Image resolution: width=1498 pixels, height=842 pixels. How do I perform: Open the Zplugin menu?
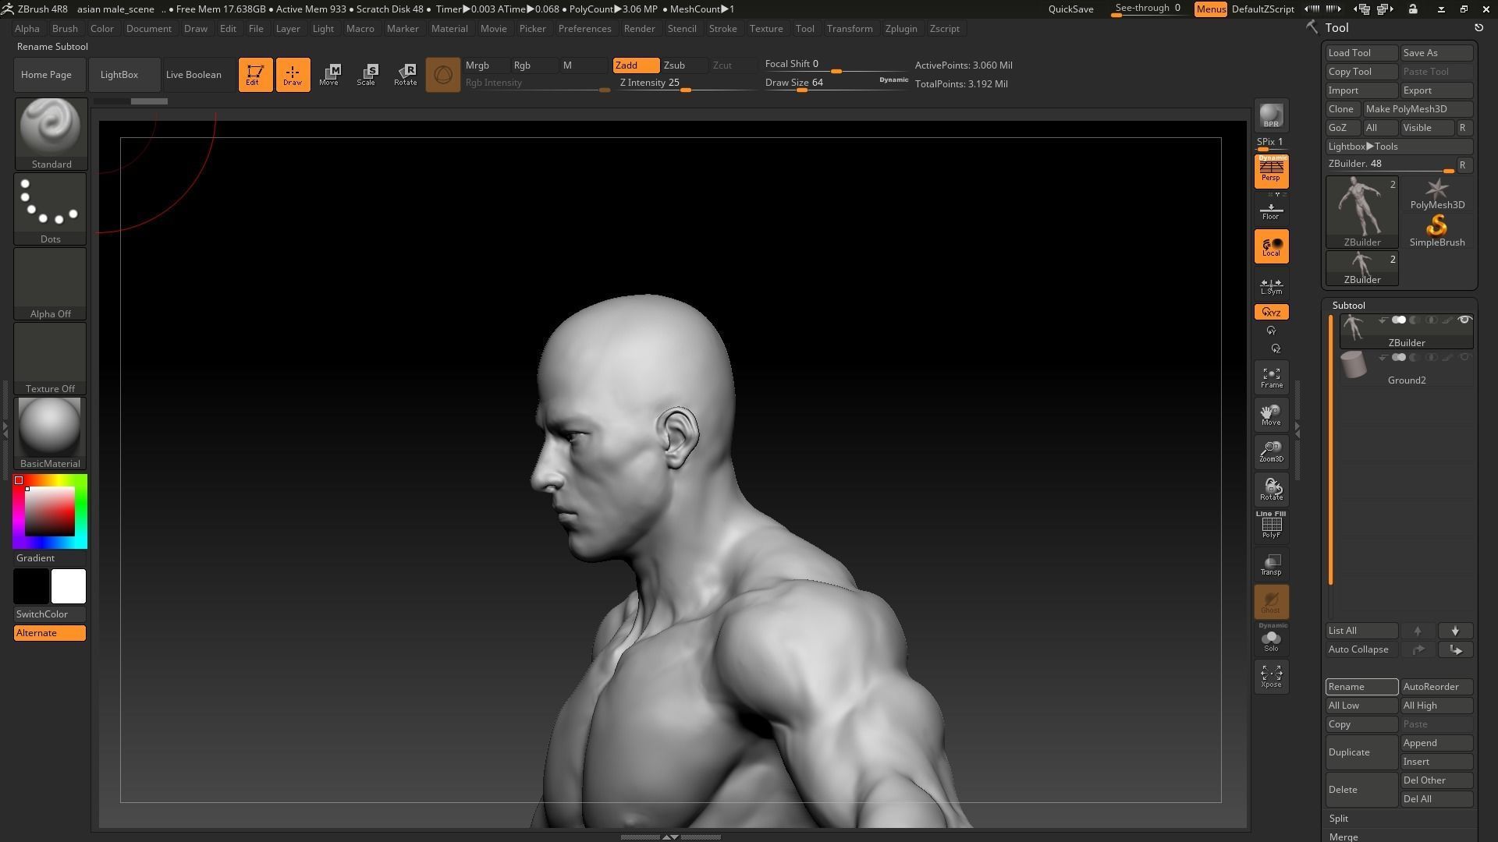pyautogui.click(x=901, y=29)
